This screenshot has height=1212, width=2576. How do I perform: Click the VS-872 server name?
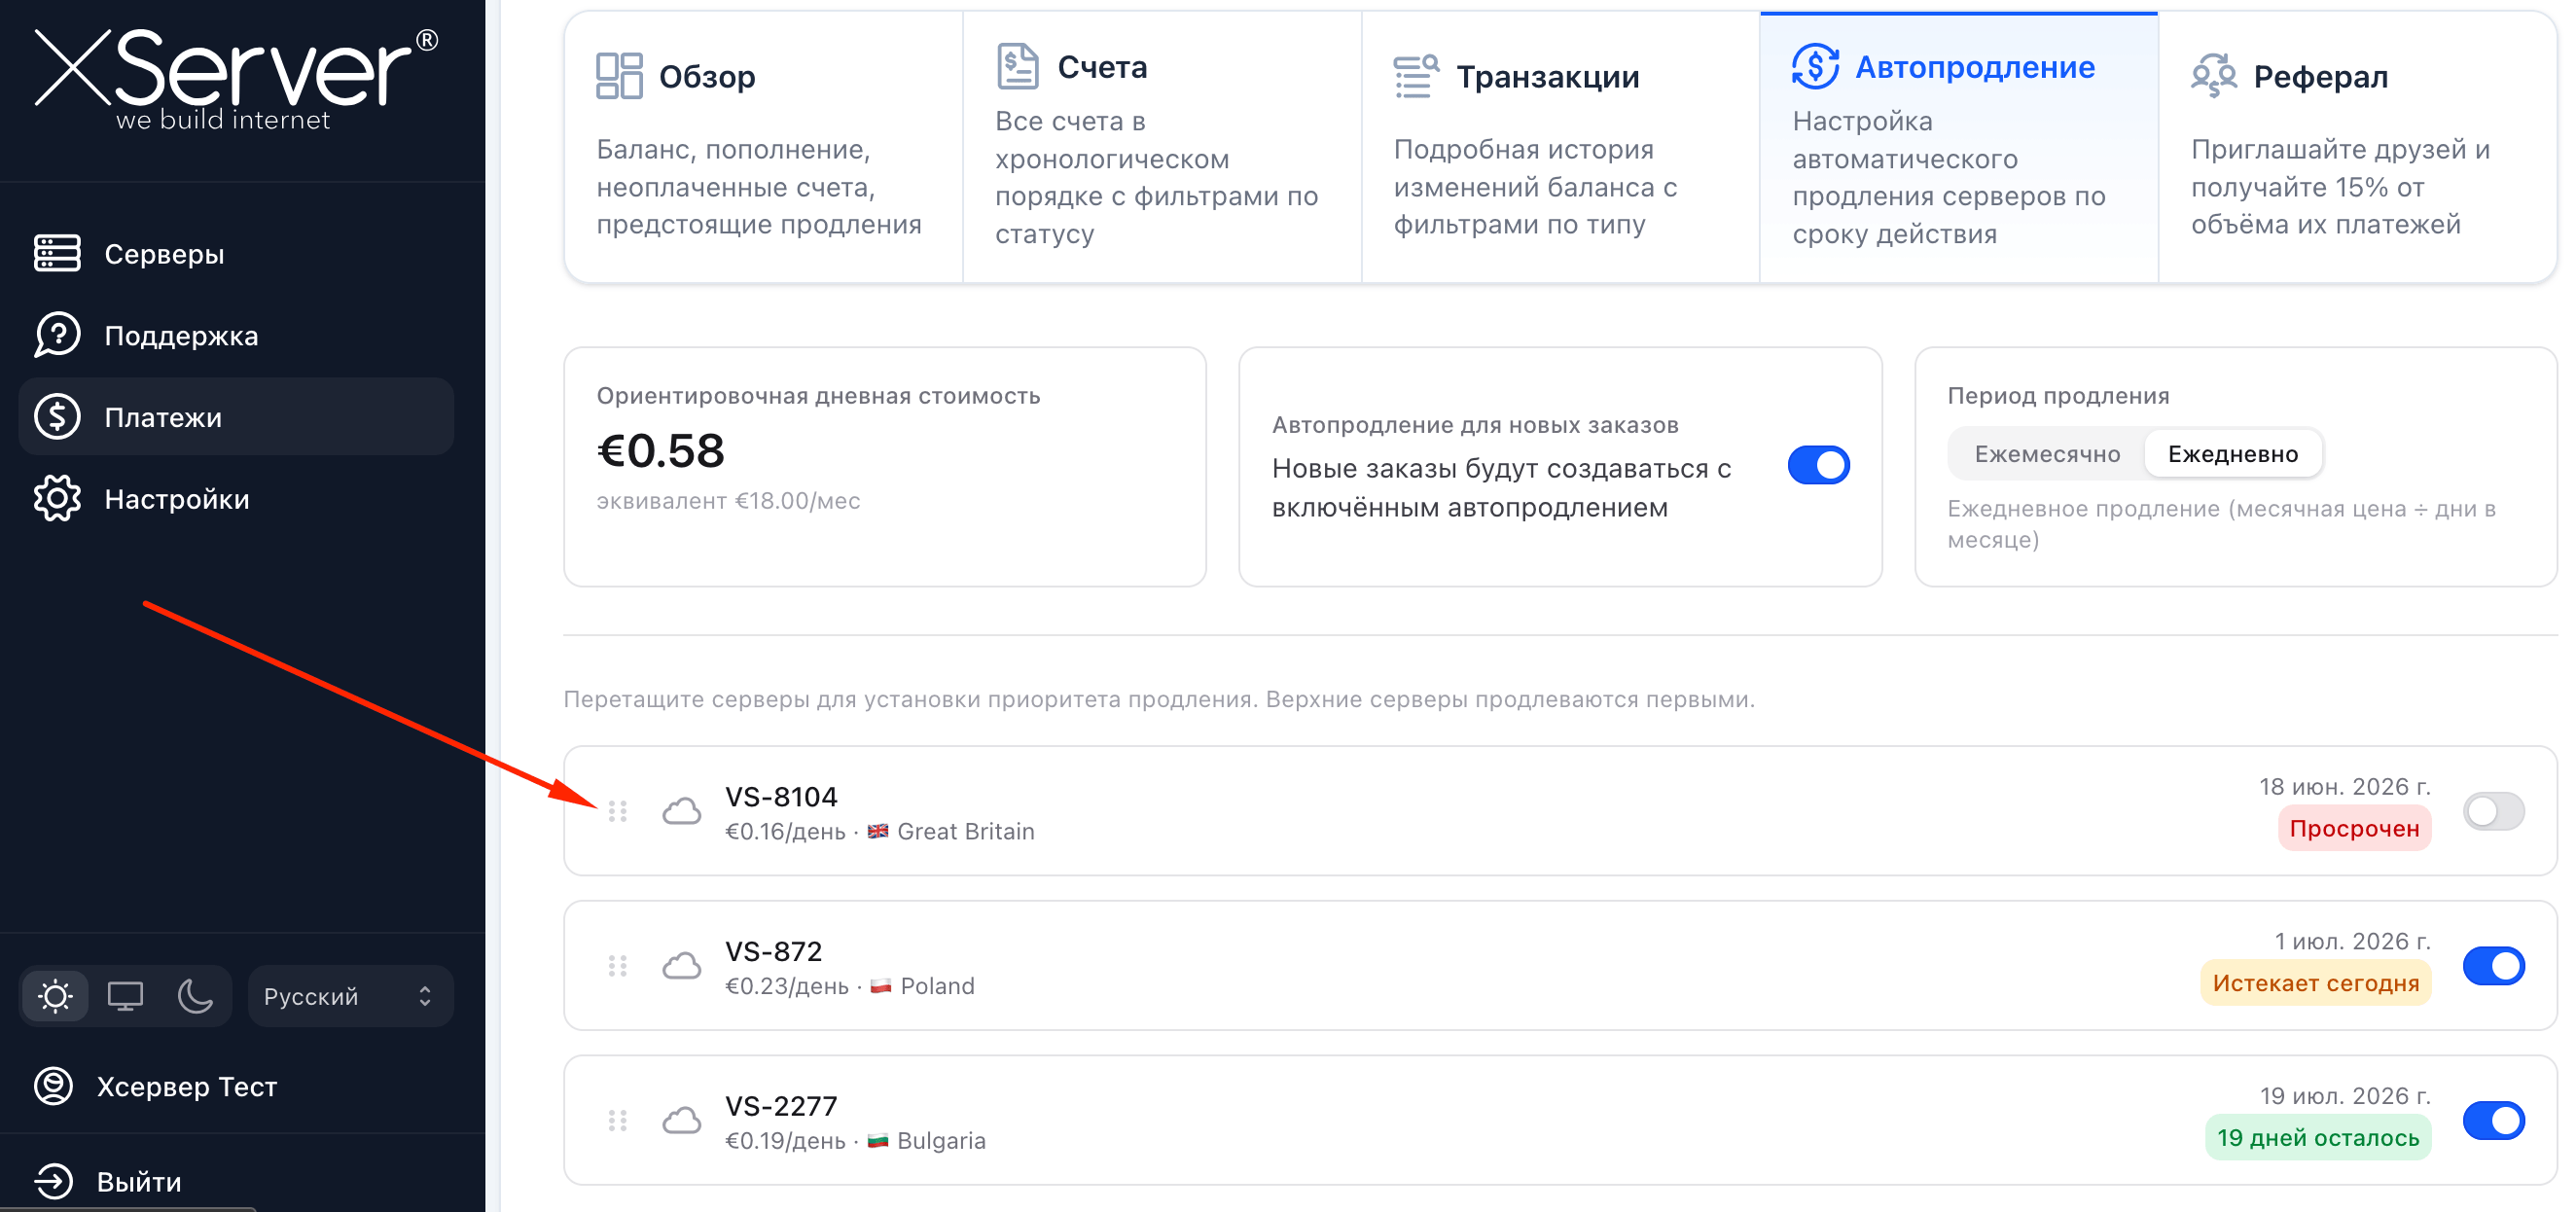click(773, 951)
